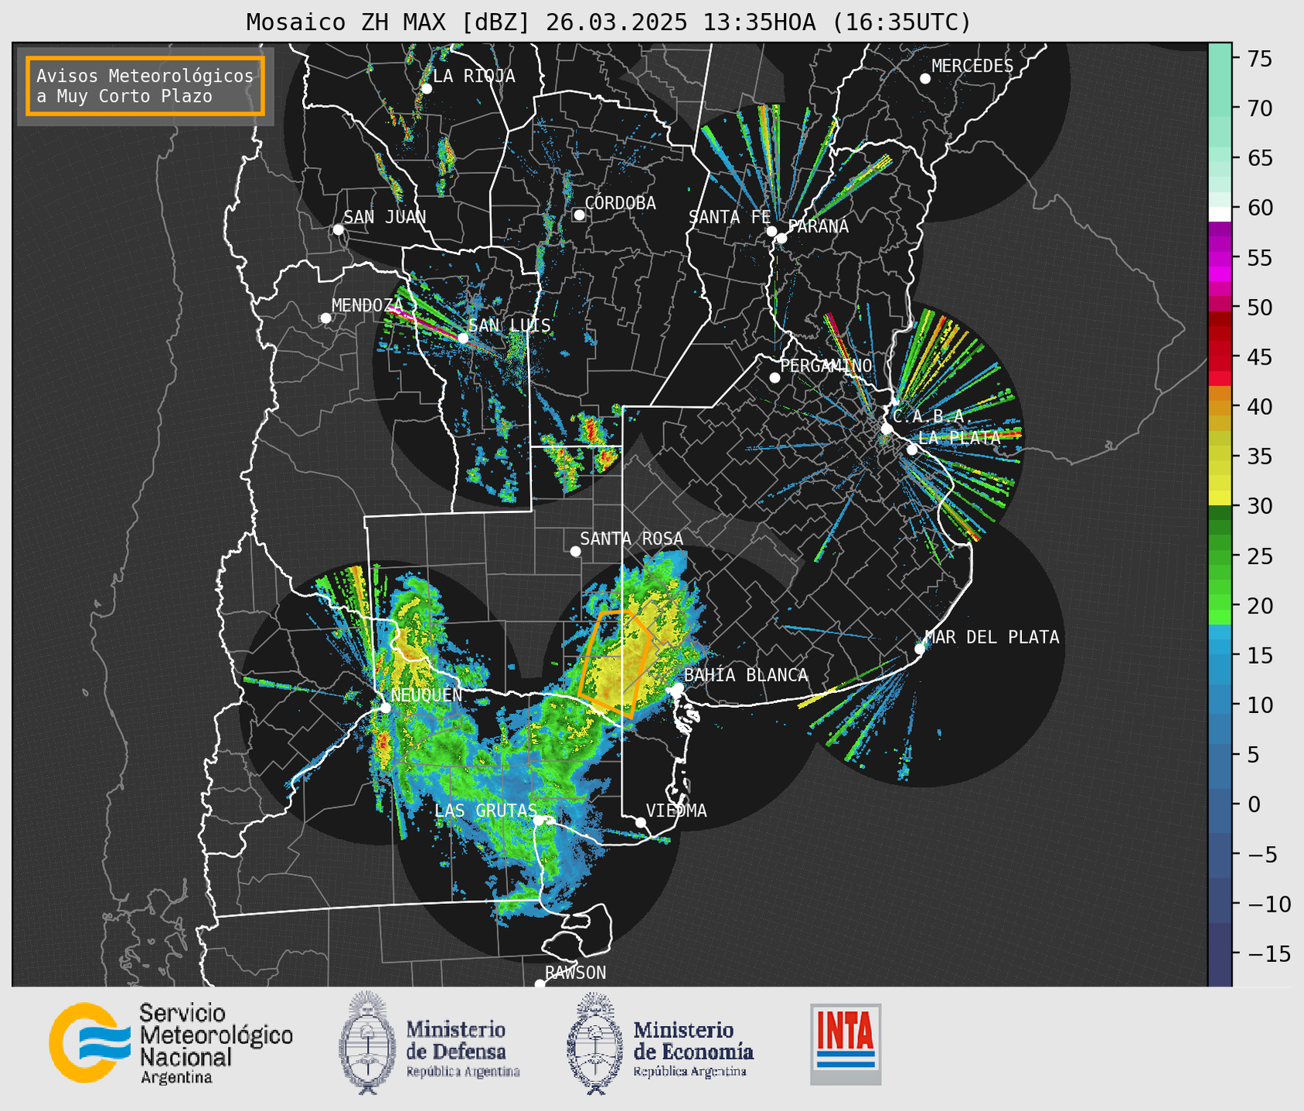Click the PERGAMINO city label
Screen dimensions: 1304x1111
click(826, 365)
